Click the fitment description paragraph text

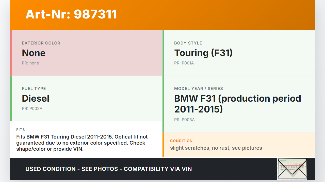82,143
